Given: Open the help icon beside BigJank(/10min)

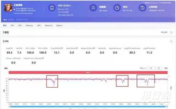Looking at the screenshot, I should [94, 48].
